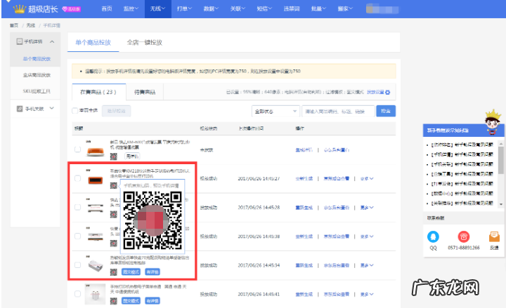The image size is (506, 308).
Task: Click the 超级店长 crown logo
Action: click(x=19, y=9)
